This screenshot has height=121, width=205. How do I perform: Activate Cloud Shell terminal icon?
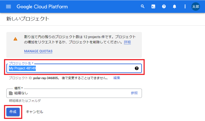[153, 6]
